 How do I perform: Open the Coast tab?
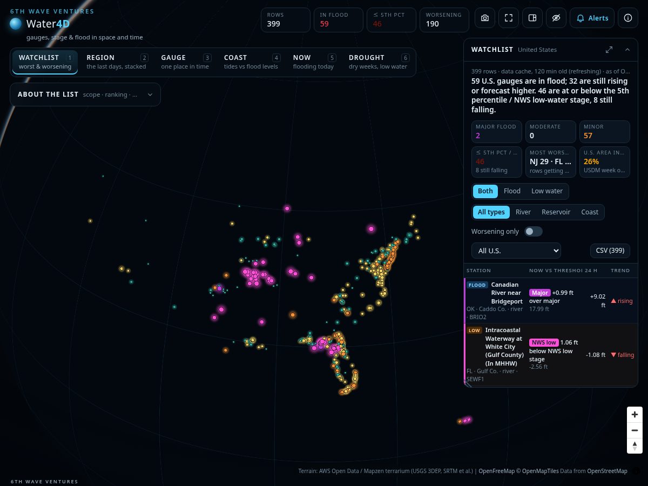click(x=251, y=62)
